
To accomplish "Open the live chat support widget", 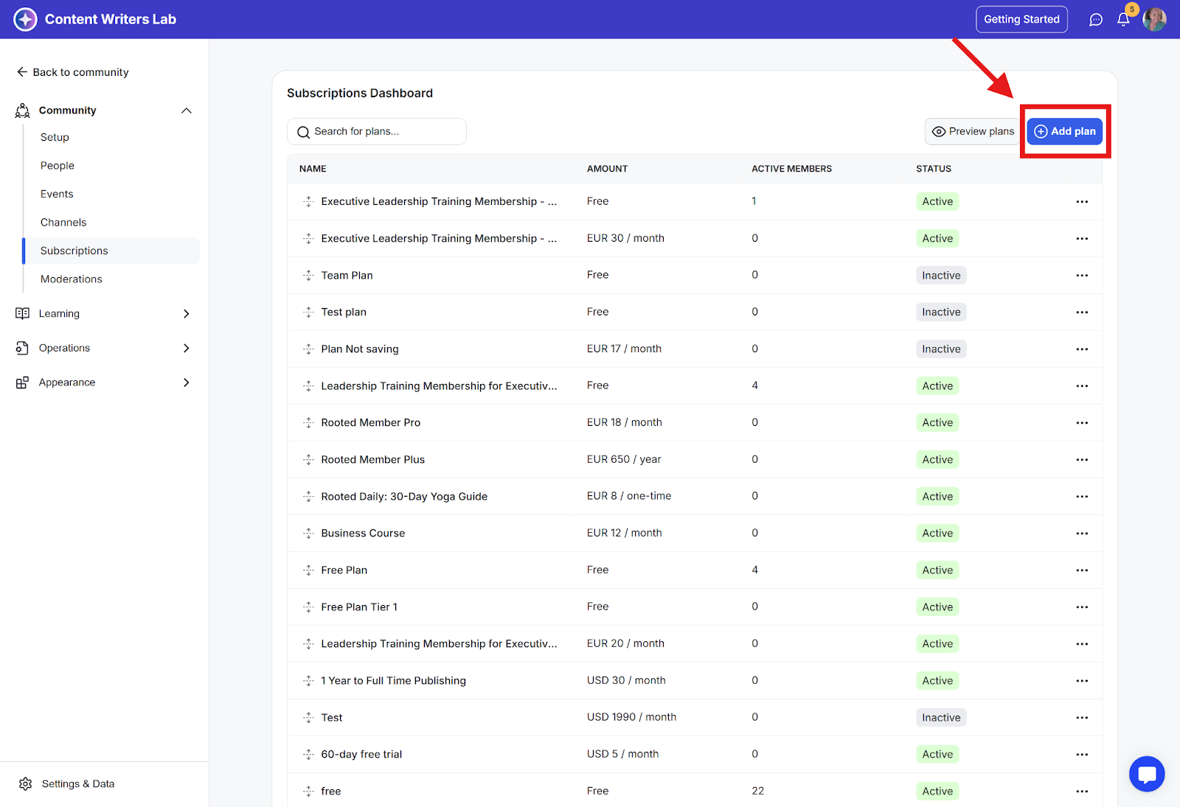I will [1146, 774].
